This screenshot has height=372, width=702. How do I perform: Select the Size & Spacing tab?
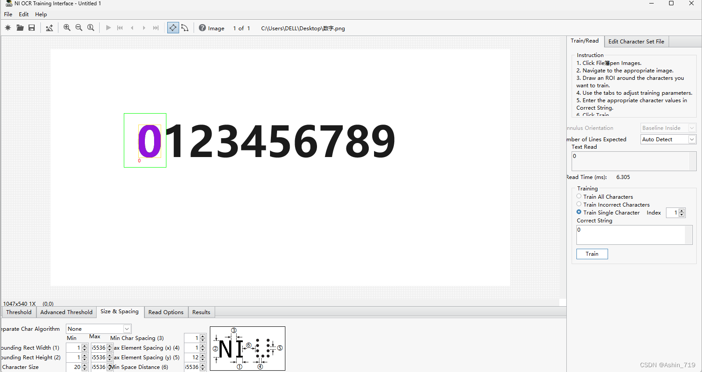(119, 311)
